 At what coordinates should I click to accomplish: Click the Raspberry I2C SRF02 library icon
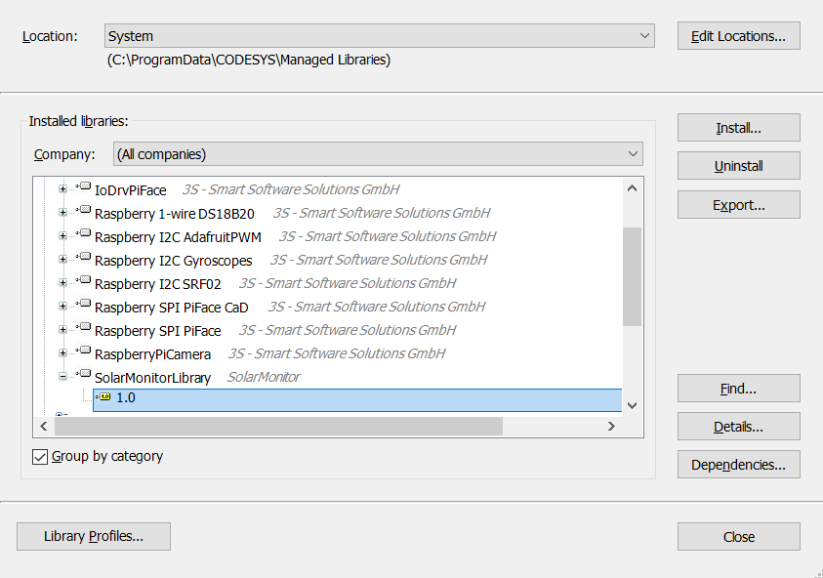point(84,280)
